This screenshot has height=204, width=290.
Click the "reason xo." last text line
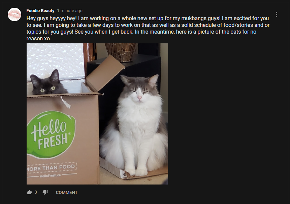pyautogui.click(x=39, y=38)
